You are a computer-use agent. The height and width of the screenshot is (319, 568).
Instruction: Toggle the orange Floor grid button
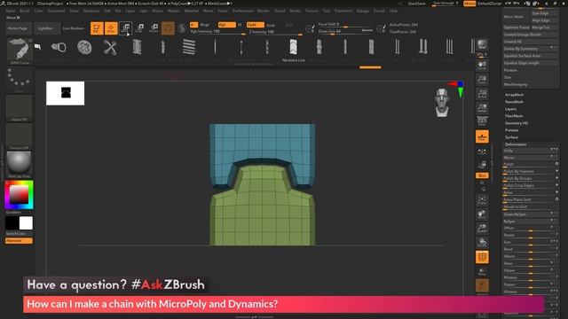[482, 136]
